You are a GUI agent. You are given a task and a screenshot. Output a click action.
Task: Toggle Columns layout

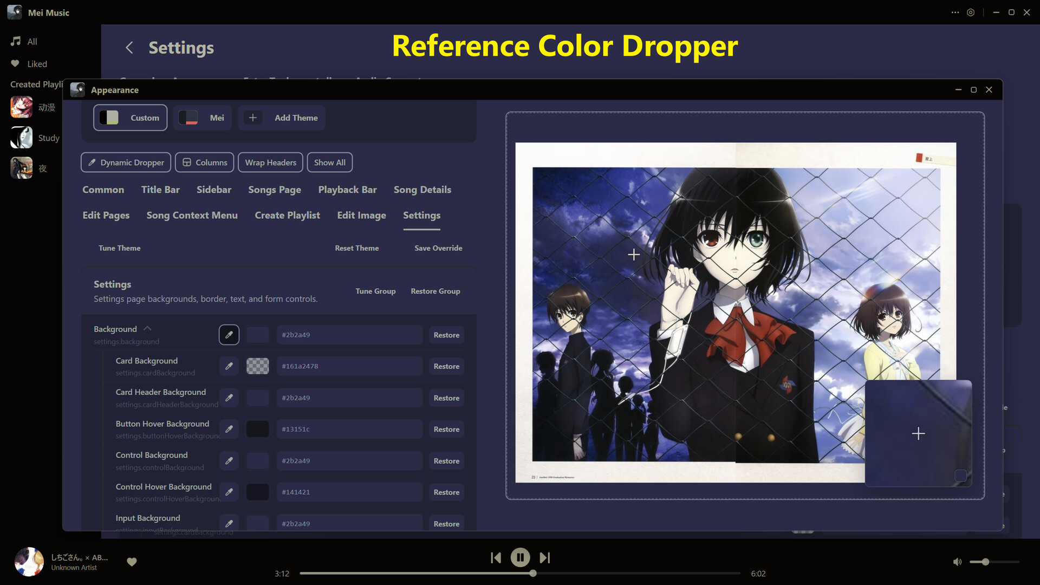[204, 162]
